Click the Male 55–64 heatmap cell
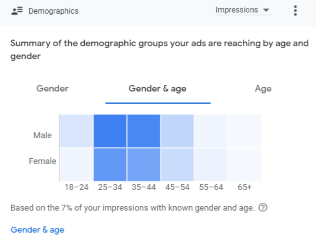The width and height of the screenshot is (316, 237). click(x=211, y=131)
